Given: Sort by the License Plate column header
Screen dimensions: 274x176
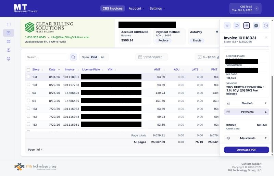Looking at the screenshot, I should click(93, 70).
